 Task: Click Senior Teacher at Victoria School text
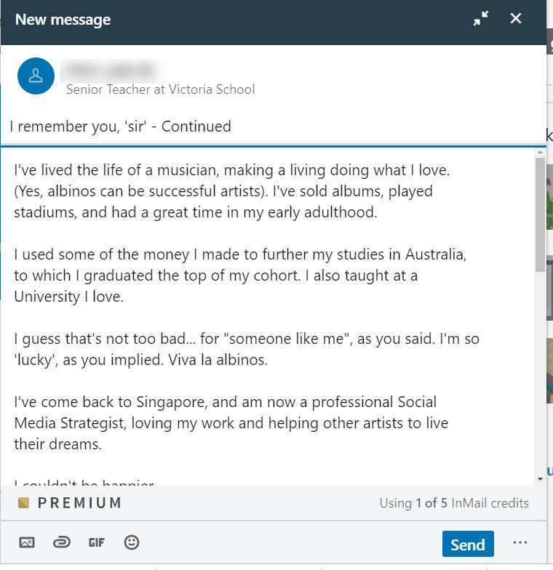pos(160,89)
